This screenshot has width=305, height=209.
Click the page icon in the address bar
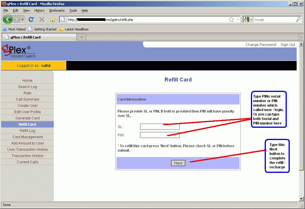point(63,19)
